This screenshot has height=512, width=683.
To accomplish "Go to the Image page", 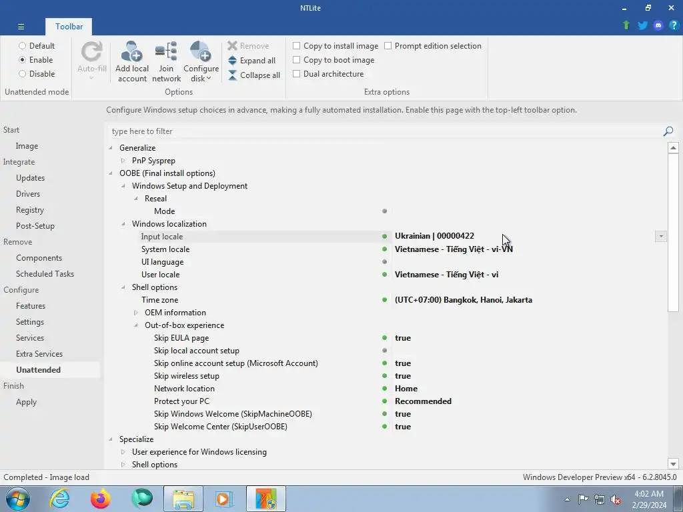I will point(27,146).
